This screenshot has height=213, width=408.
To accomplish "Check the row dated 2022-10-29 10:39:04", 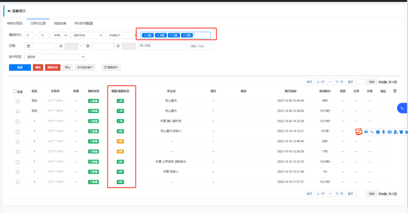I will point(17,112).
